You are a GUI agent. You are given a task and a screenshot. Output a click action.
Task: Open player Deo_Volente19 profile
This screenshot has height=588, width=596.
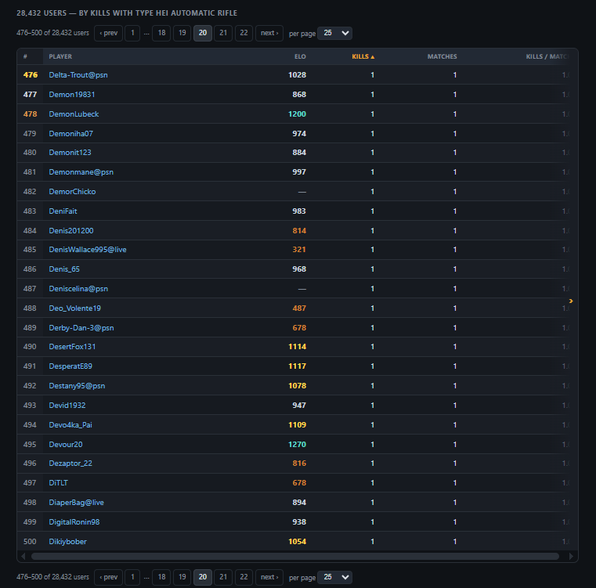[x=75, y=308]
